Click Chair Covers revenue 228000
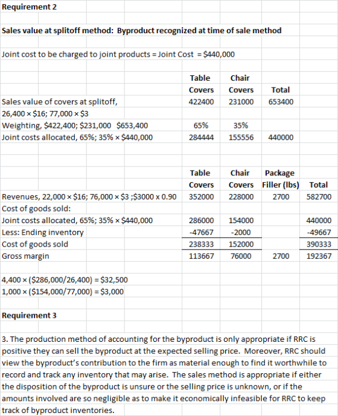 pos(241,197)
